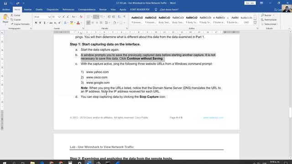Viewport: 292px width, 164px height.
Task: Switch to the Revisar tab
Action: (103, 10)
